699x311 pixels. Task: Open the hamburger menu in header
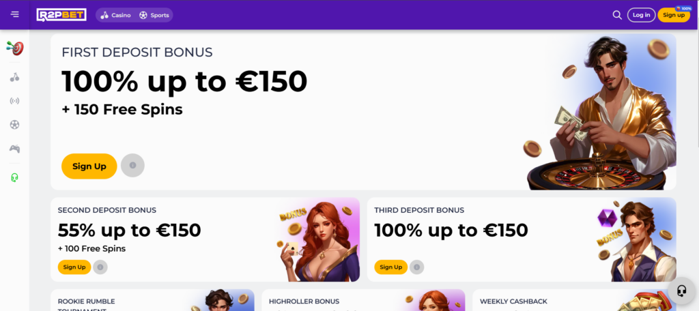[x=15, y=14]
